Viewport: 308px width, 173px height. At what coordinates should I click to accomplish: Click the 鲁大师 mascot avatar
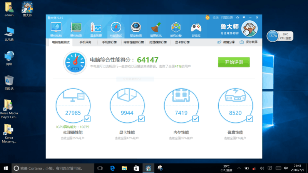click(x=249, y=28)
